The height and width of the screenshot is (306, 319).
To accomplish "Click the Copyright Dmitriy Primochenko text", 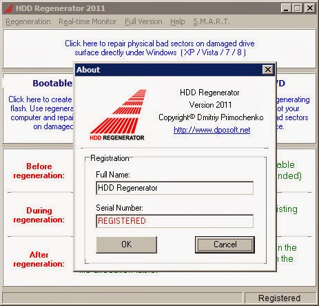I will (211, 117).
